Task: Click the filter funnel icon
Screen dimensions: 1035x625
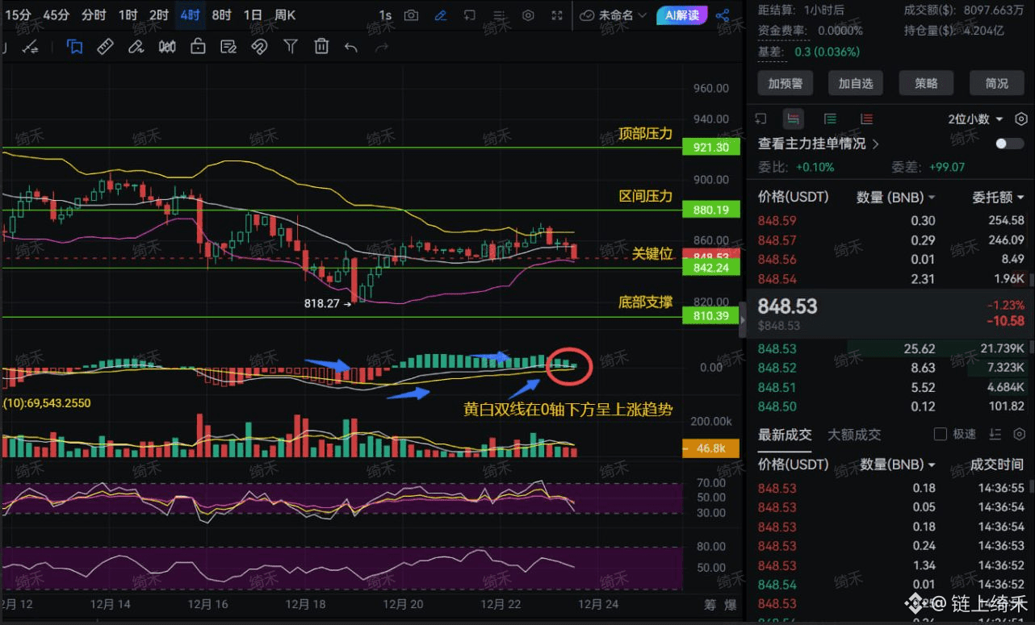Action: click(x=291, y=47)
